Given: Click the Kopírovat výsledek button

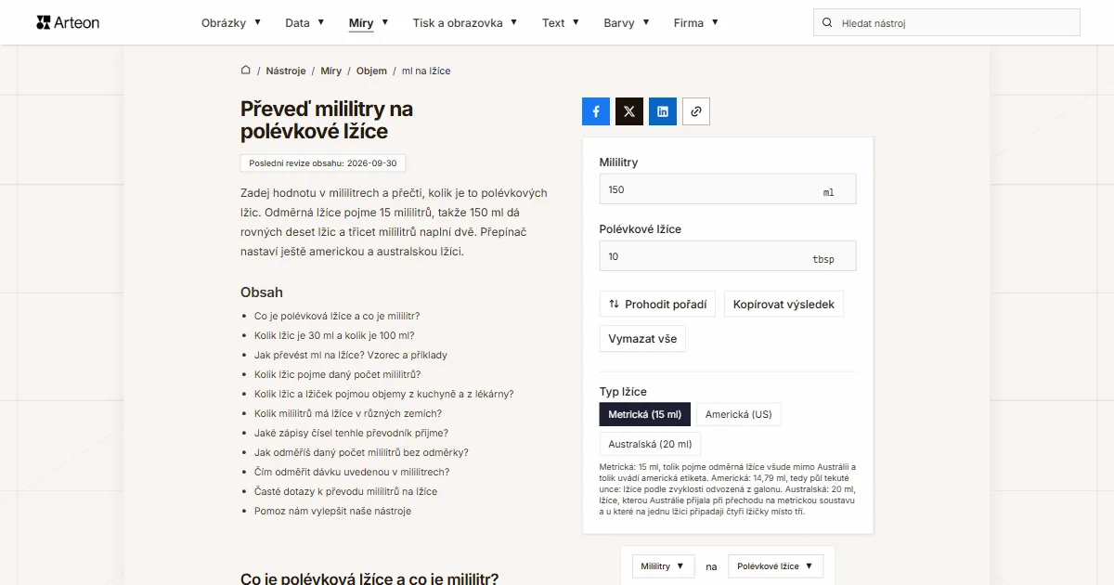Looking at the screenshot, I should pyautogui.click(x=784, y=305).
